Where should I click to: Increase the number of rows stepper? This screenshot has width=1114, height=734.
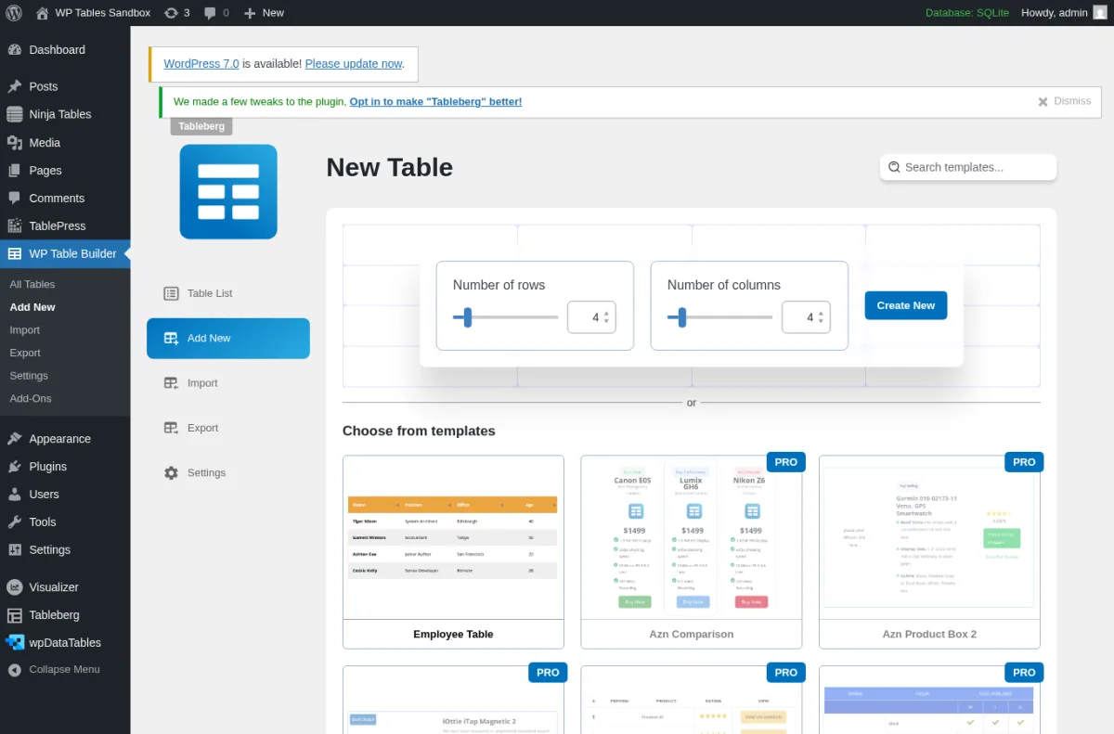point(606,314)
